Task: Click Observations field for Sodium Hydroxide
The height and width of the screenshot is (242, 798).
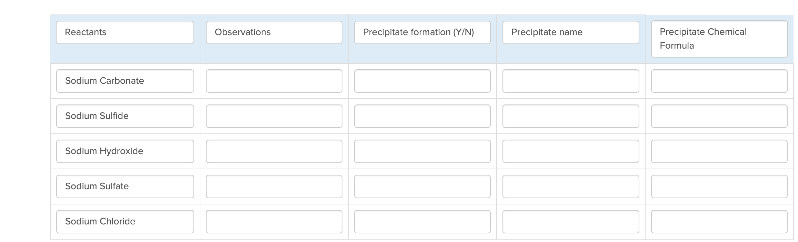Action: coord(274,151)
